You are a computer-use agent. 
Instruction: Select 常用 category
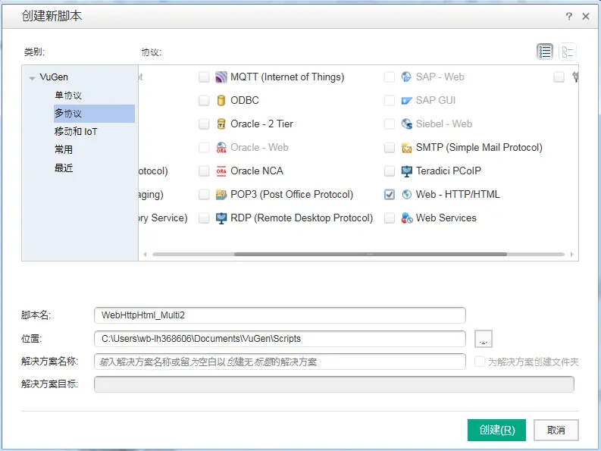64,149
